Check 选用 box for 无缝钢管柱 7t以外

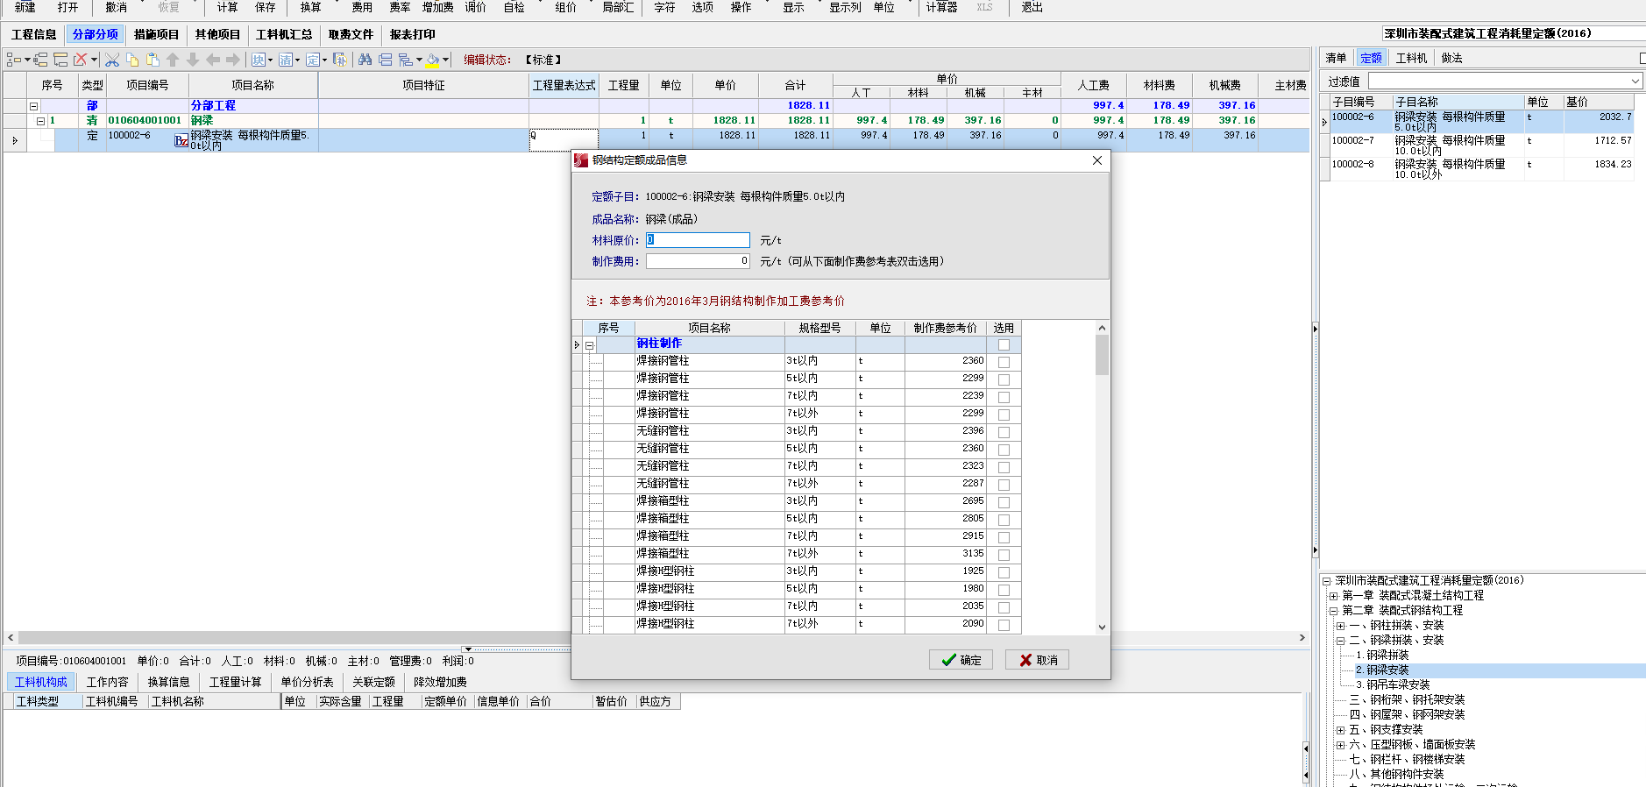1004,485
